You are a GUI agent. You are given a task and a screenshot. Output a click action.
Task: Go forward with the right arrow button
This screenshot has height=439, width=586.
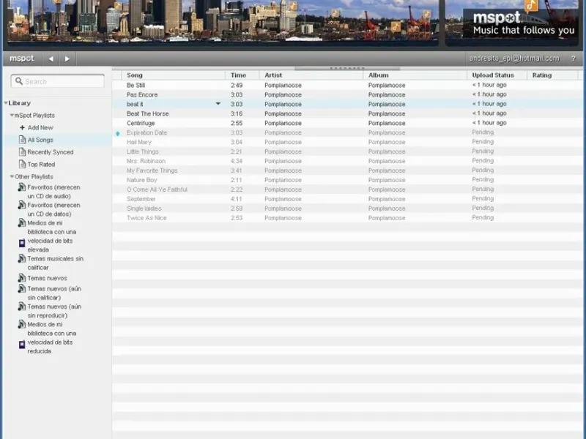(67, 59)
